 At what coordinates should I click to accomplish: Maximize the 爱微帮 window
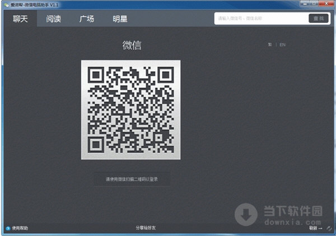pyautogui.click(x=313, y=4)
